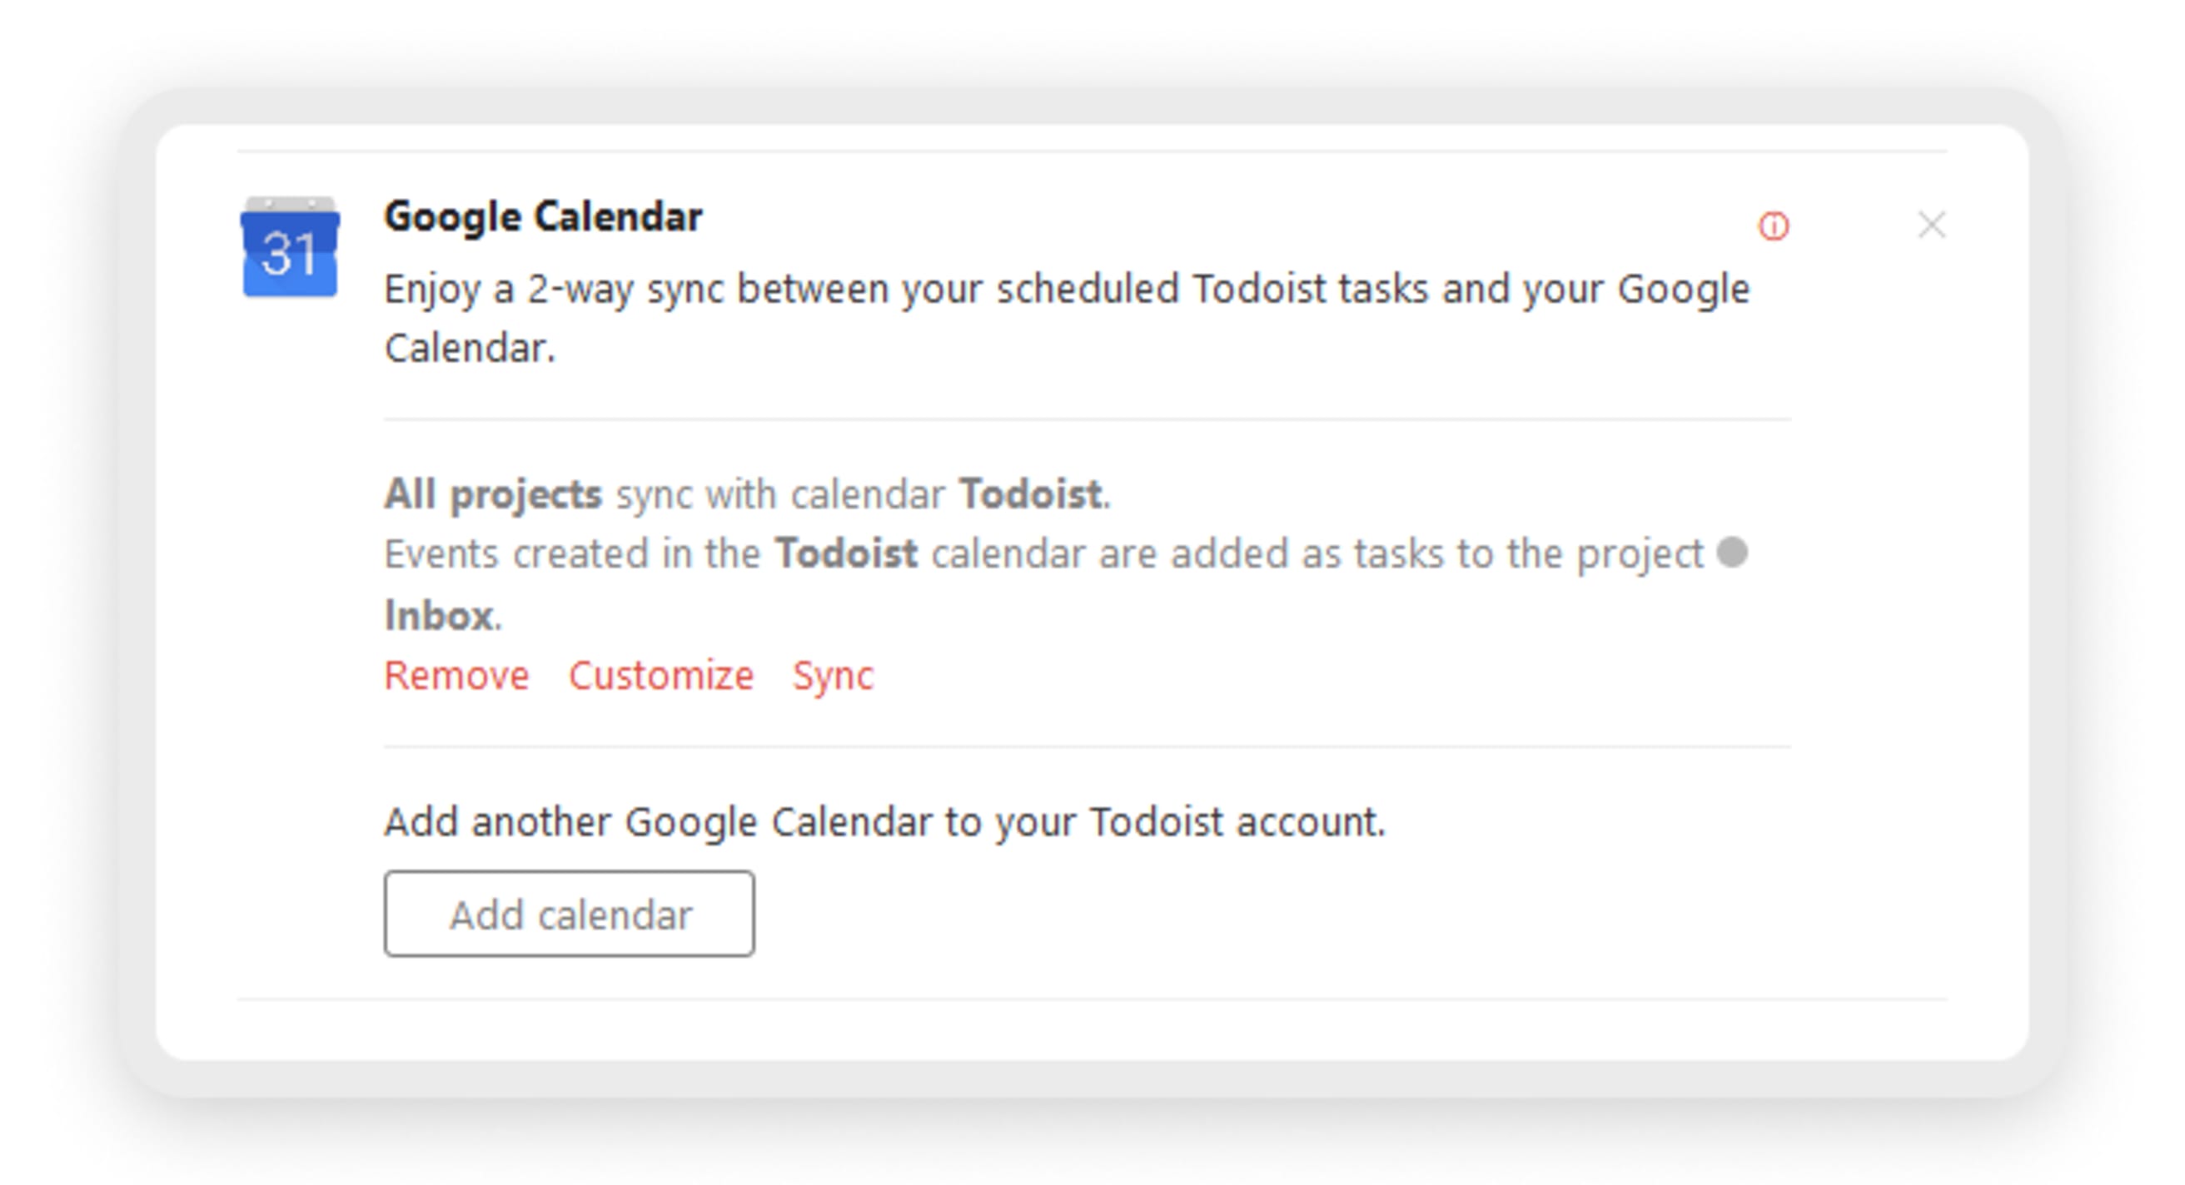Viewport: 2185px width, 1185px height.
Task: Open Customize for the calendar sync
Action: click(x=661, y=676)
